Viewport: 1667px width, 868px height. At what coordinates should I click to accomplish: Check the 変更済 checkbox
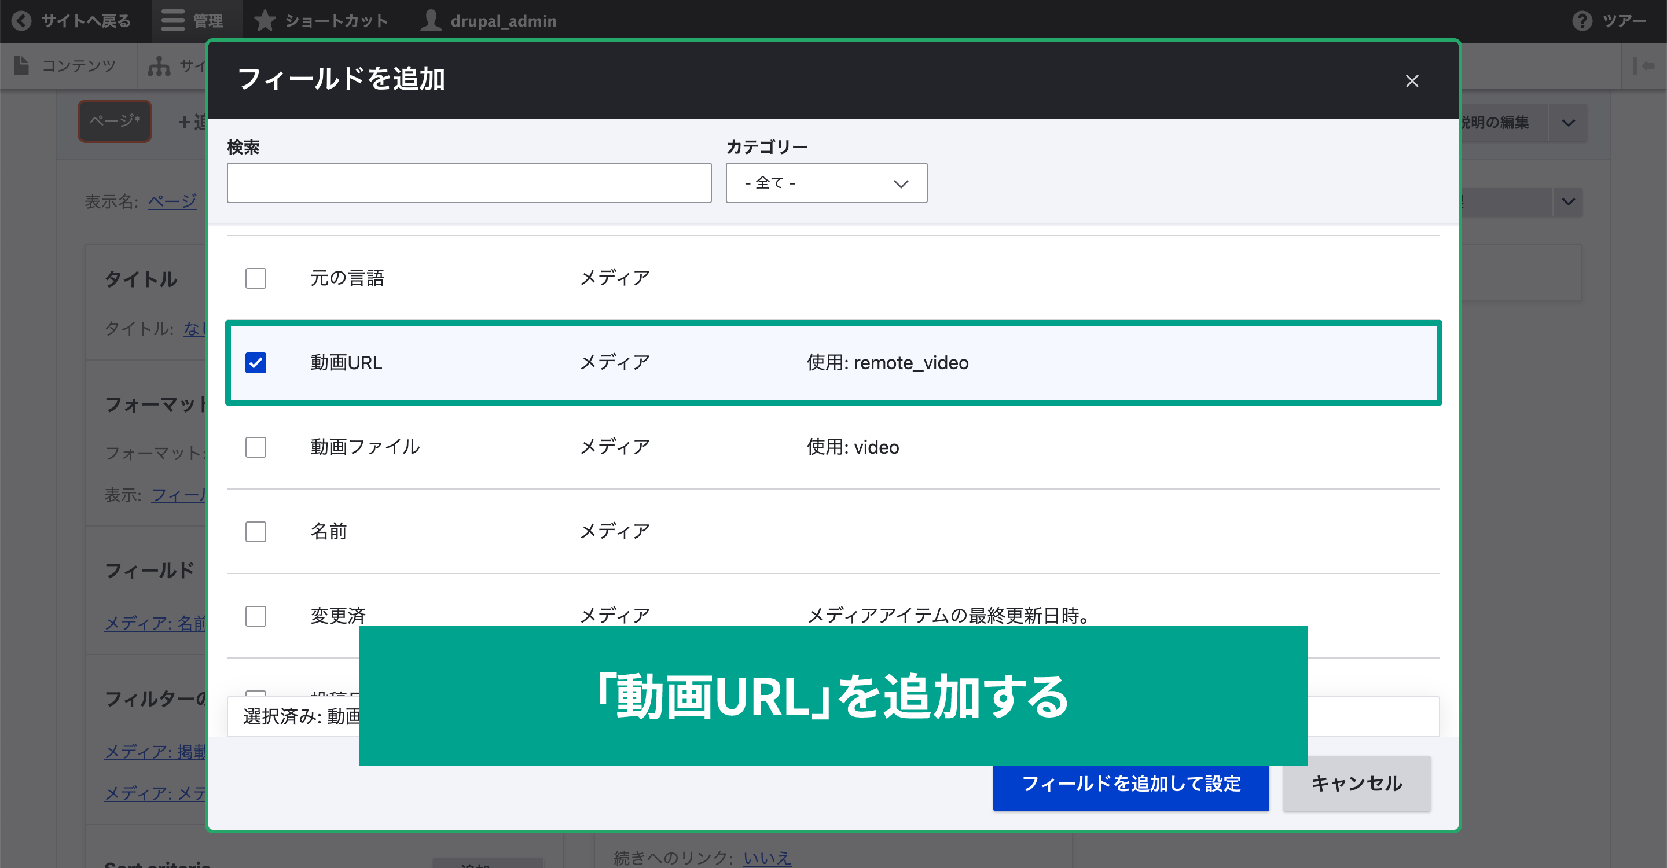tap(256, 616)
